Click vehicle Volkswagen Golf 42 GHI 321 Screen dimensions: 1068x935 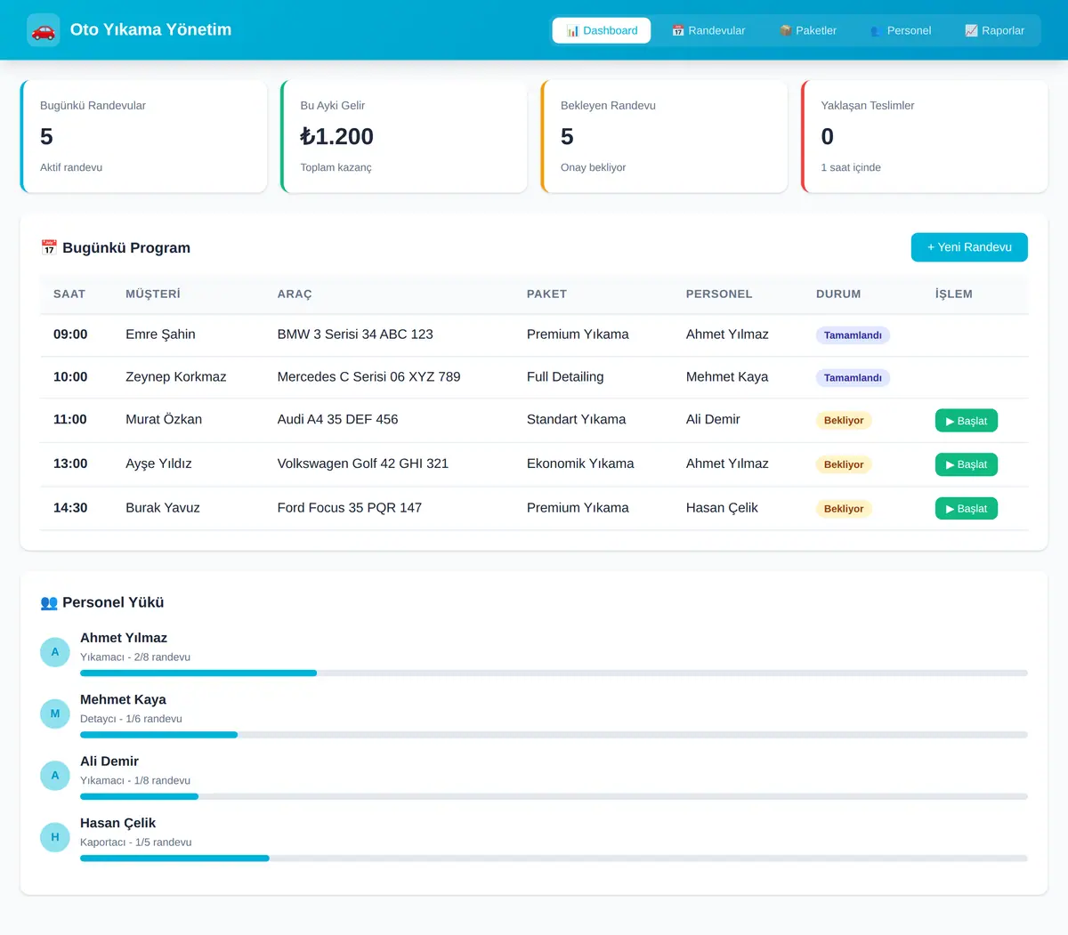[363, 463]
